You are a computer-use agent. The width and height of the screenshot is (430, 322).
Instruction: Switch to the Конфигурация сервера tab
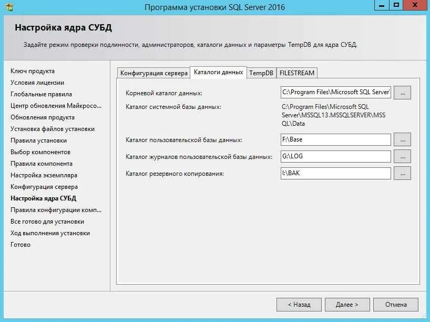click(153, 73)
